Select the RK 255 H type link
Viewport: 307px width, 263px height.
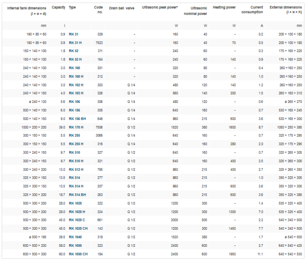76,144
